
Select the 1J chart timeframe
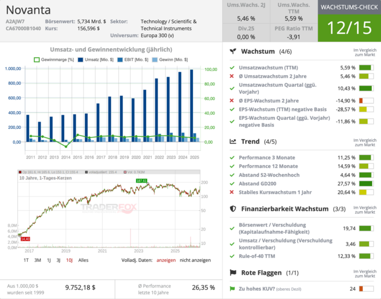pyautogui.click(x=49, y=260)
